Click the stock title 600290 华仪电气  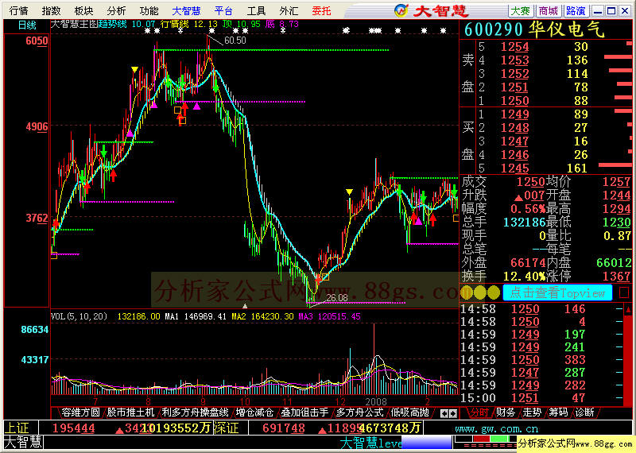(534, 29)
